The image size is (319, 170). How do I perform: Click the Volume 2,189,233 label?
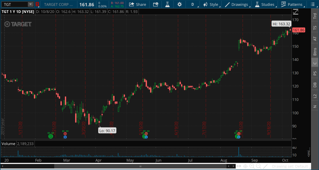point(18,144)
